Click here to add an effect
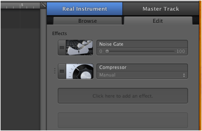The image size is (202, 131). coord(123,96)
